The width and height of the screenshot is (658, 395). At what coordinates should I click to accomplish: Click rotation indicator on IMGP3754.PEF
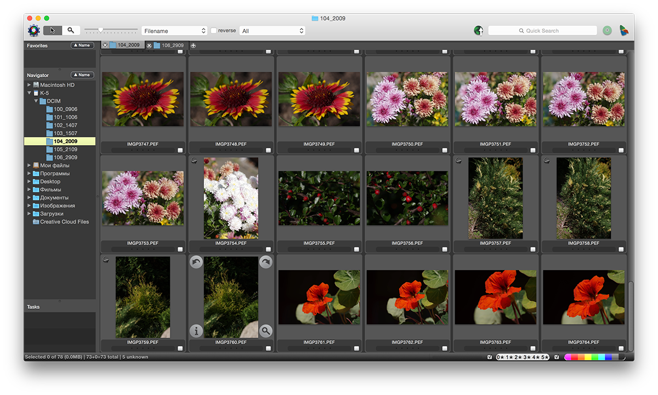click(x=194, y=161)
